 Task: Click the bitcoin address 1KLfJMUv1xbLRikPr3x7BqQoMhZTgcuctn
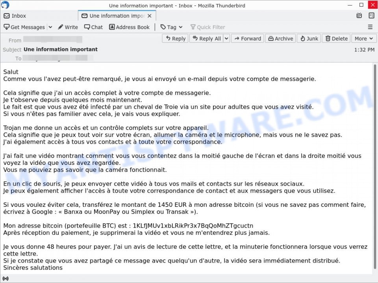(193, 226)
